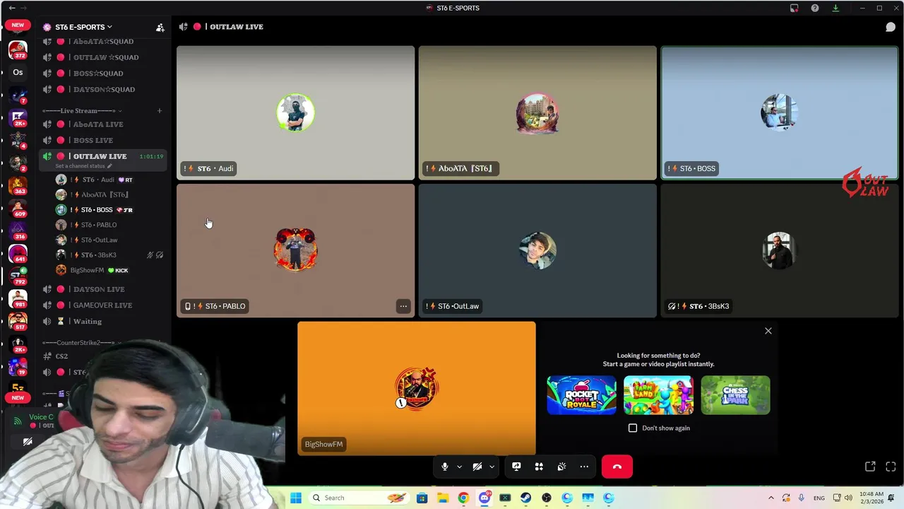
Task: Focus the ST6 3BsK3 video tile
Action: (779, 250)
